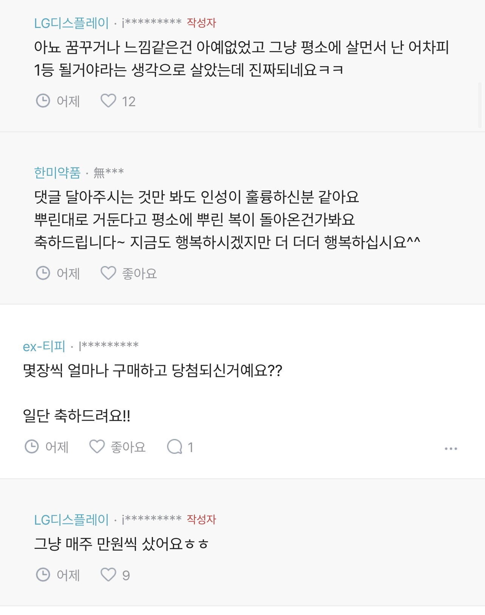The height and width of the screenshot is (615, 485).
Task: Click clock icon on the first comment
Action: 43,101
